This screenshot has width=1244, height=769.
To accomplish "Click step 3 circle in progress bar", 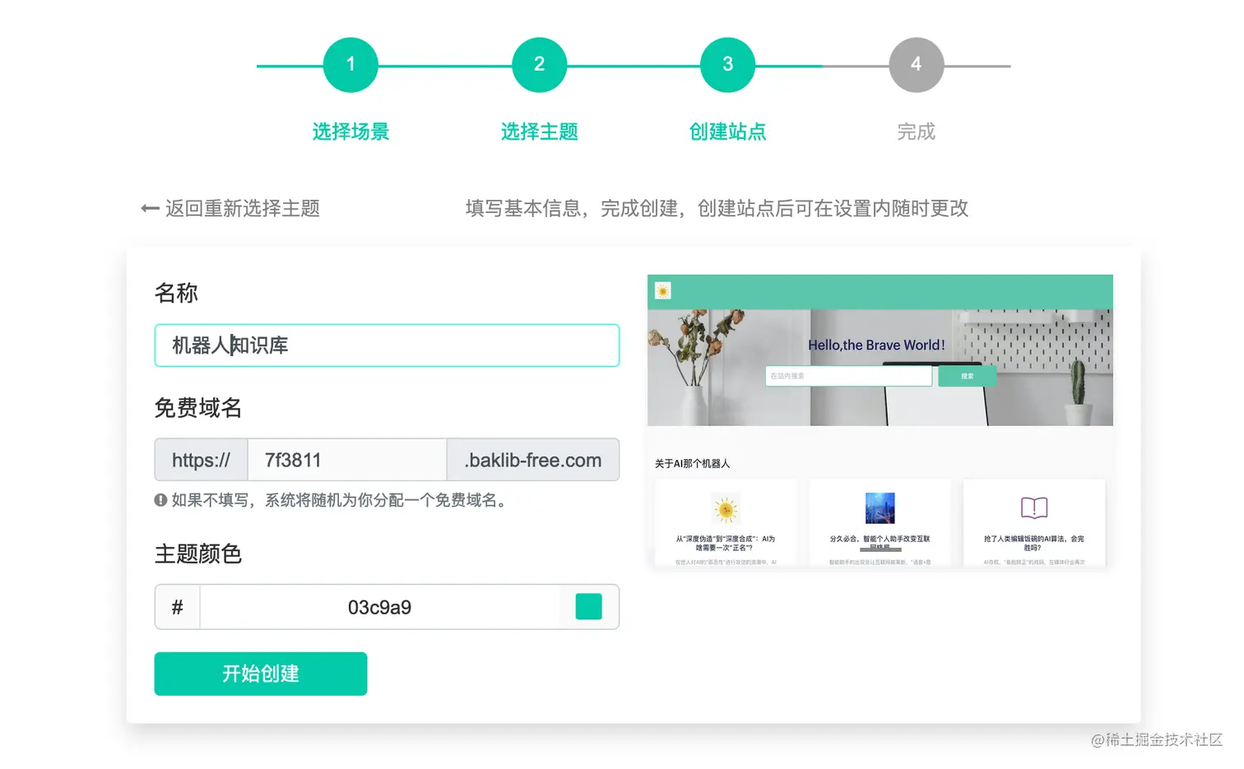I will coord(727,65).
